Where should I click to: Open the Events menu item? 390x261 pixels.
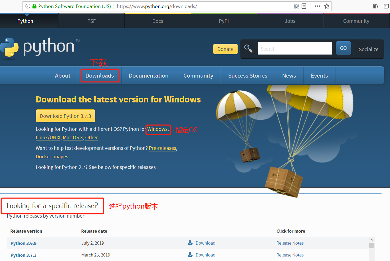click(319, 76)
